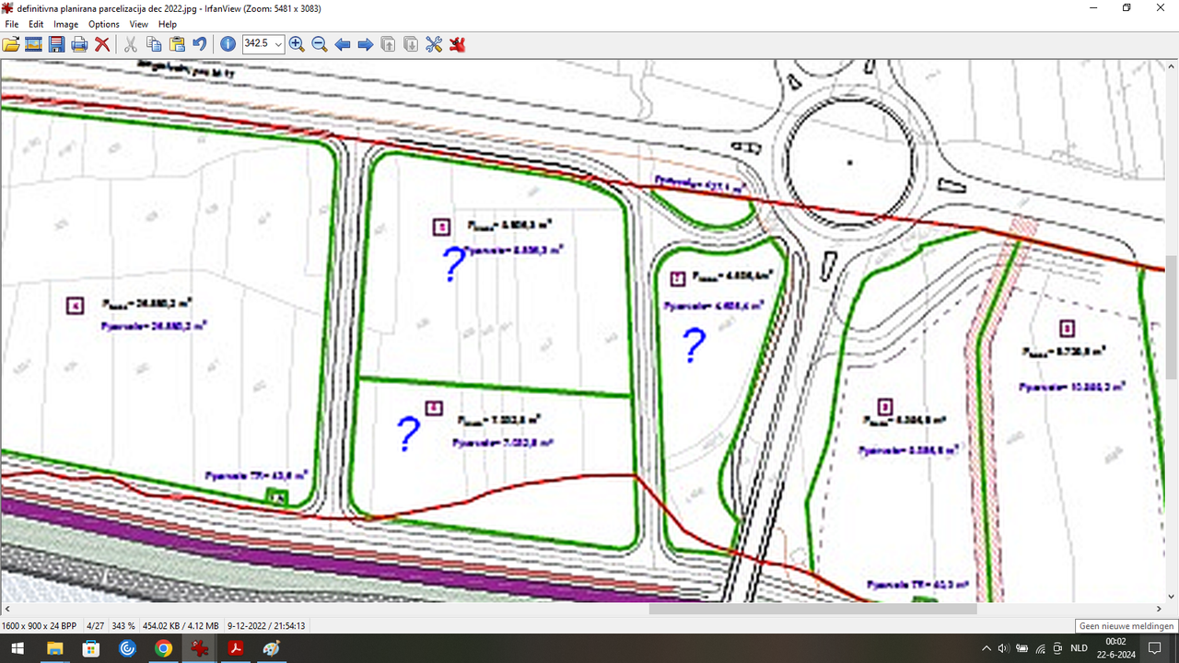Click the status bar image index '4/27'
Viewport: 1179px width, 663px height.
(95, 625)
